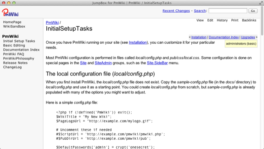
Task: Open Recent Changes link
Action: click(176, 11)
